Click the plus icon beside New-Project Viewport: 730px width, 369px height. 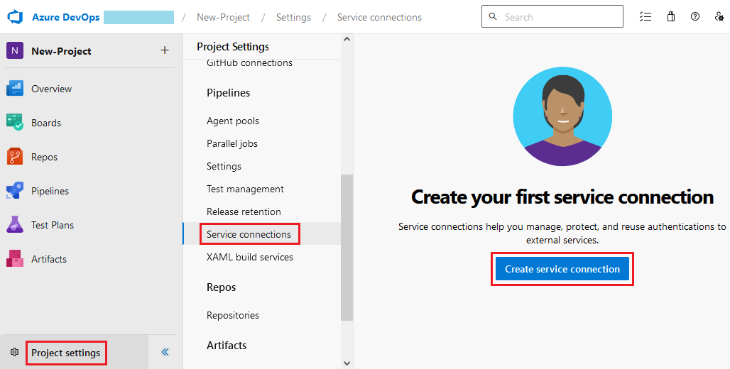point(165,50)
